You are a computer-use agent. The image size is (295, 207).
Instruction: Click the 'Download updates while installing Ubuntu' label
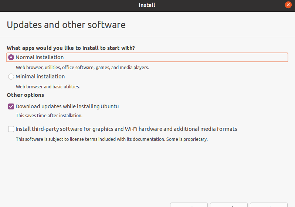pyautogui.click(x=67, y=106)
